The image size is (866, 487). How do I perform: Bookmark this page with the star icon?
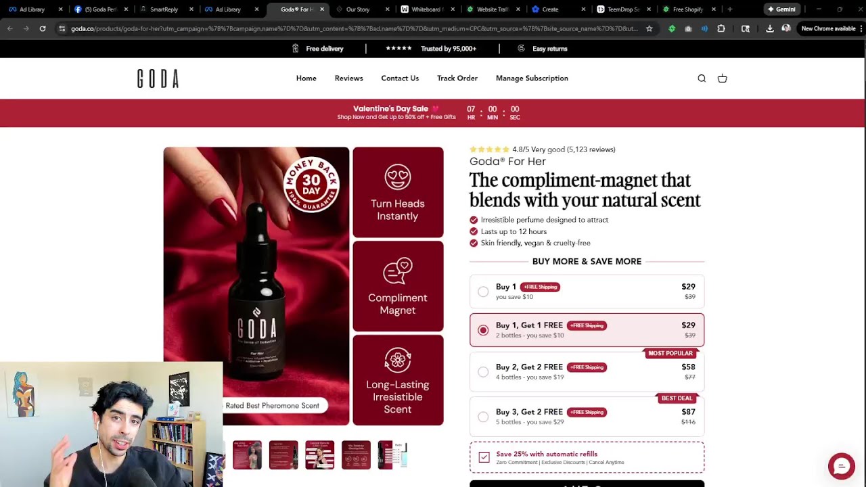(649, 28)
